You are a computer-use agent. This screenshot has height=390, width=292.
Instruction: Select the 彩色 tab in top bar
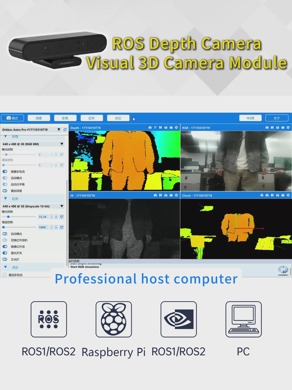[x=65, y=118]
